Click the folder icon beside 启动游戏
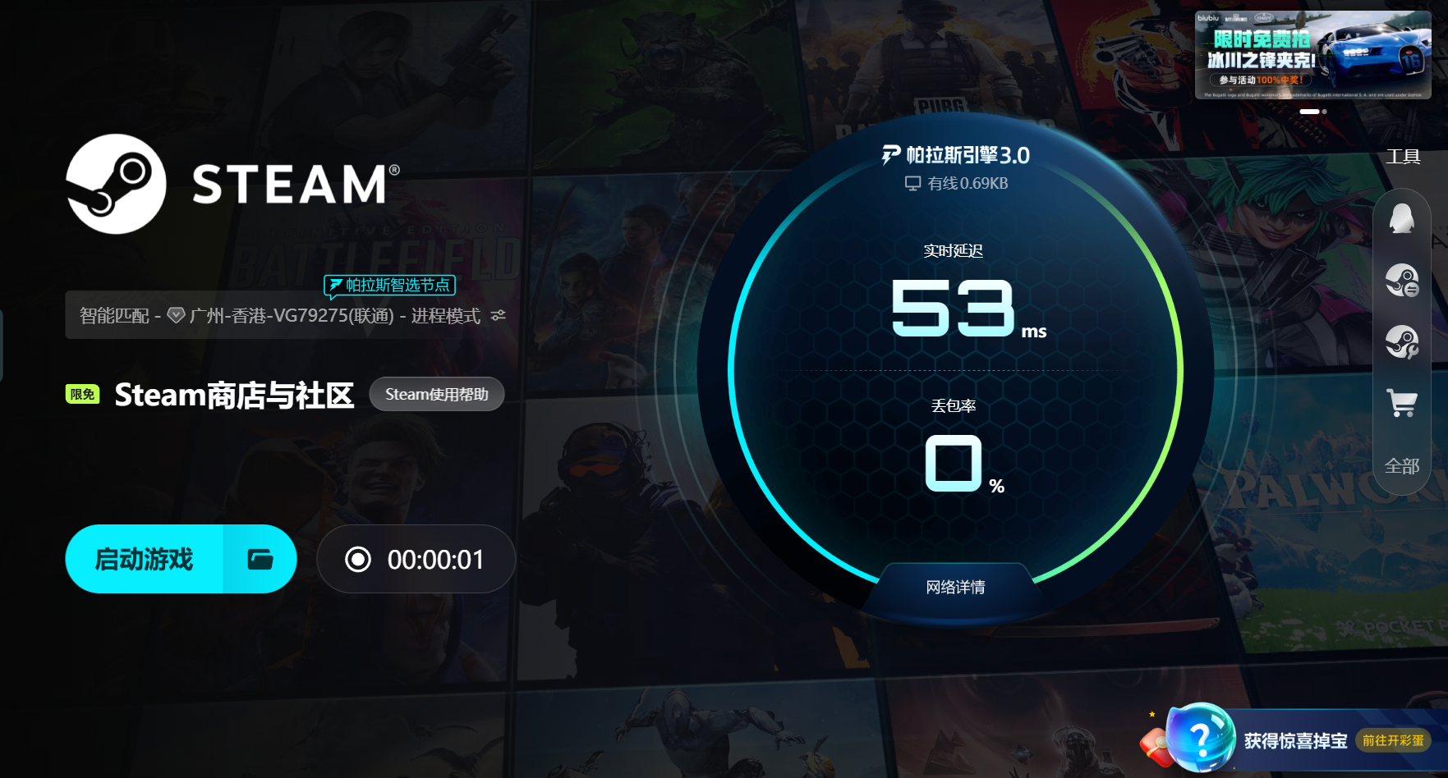The width and height of the screenshot is (1448, 778). [x=260, y=559]
